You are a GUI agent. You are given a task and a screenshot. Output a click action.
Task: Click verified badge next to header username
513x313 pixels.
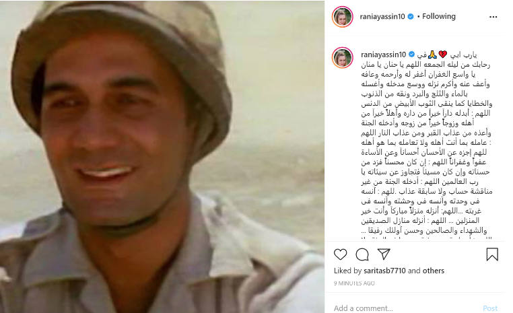coord(411,16)
